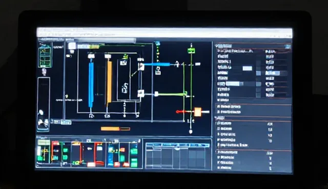
Task: Select the orange square block on red line
Action: (x=198, y=111)
